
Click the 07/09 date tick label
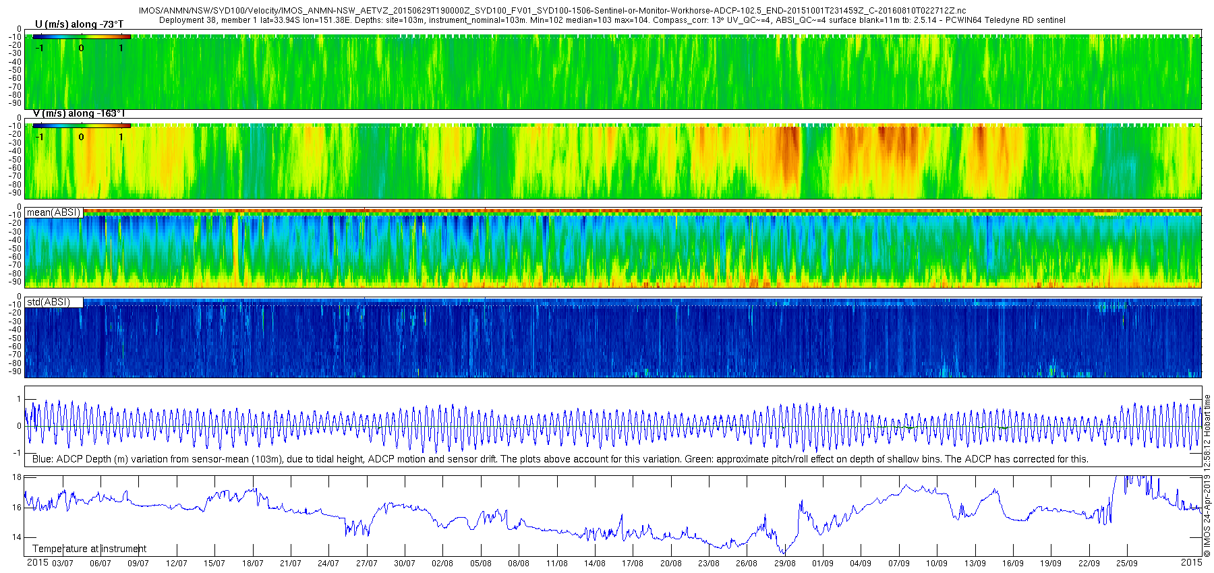(x=899, y=563)
